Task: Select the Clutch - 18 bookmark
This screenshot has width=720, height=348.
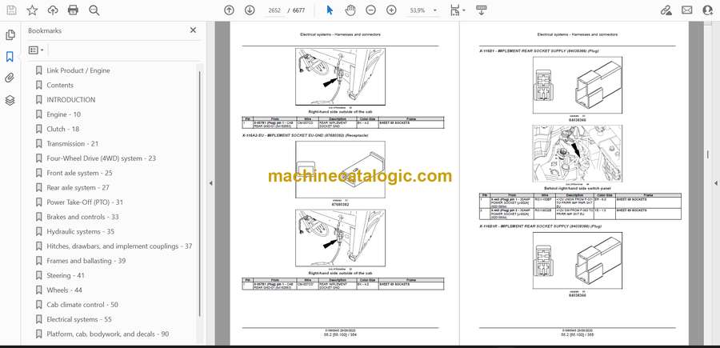Action: [x=63, y=129]
